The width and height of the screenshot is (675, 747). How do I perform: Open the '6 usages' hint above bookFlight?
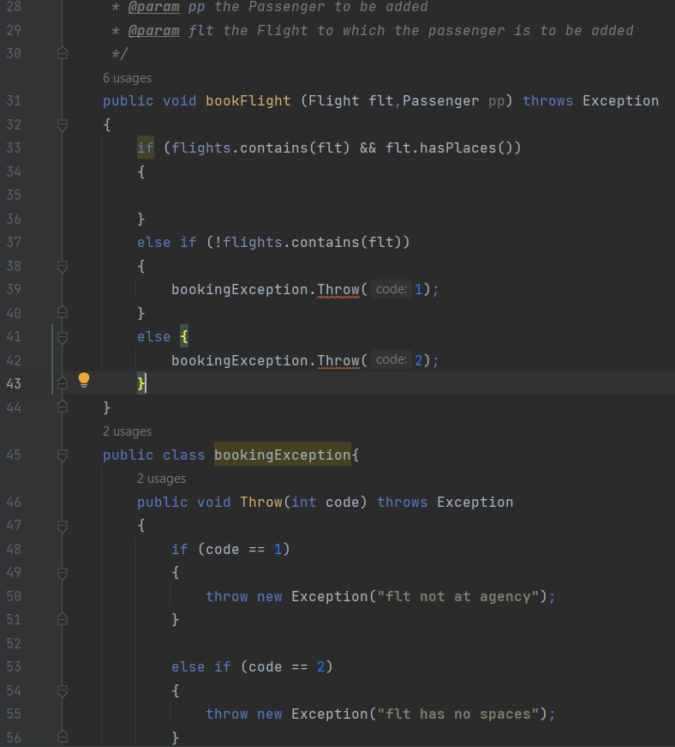point(127,78)
